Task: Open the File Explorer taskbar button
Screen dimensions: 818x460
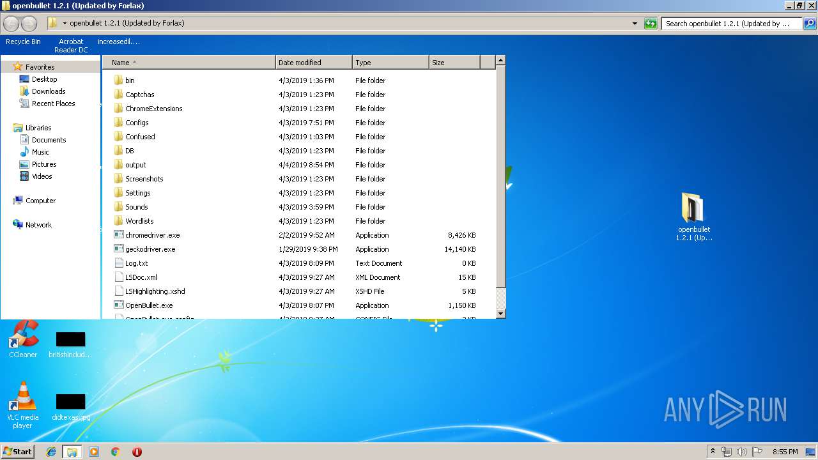Action: [x=72, y=452]
